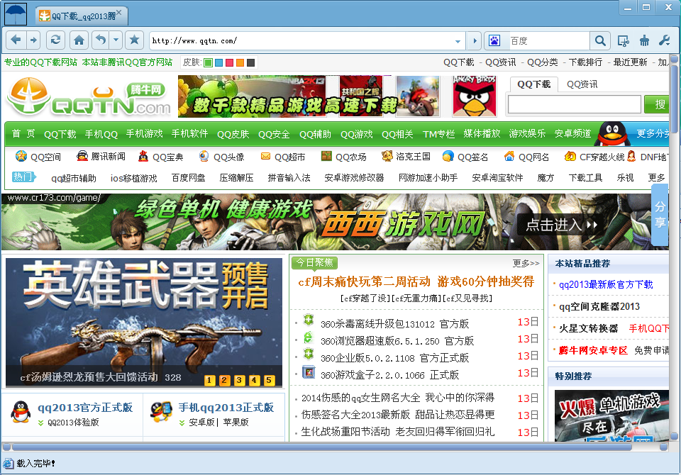Image resolution: width=681 pixels, height=475 pixels.
Task: Open the wrench settings icon
Action: point(665,41)
